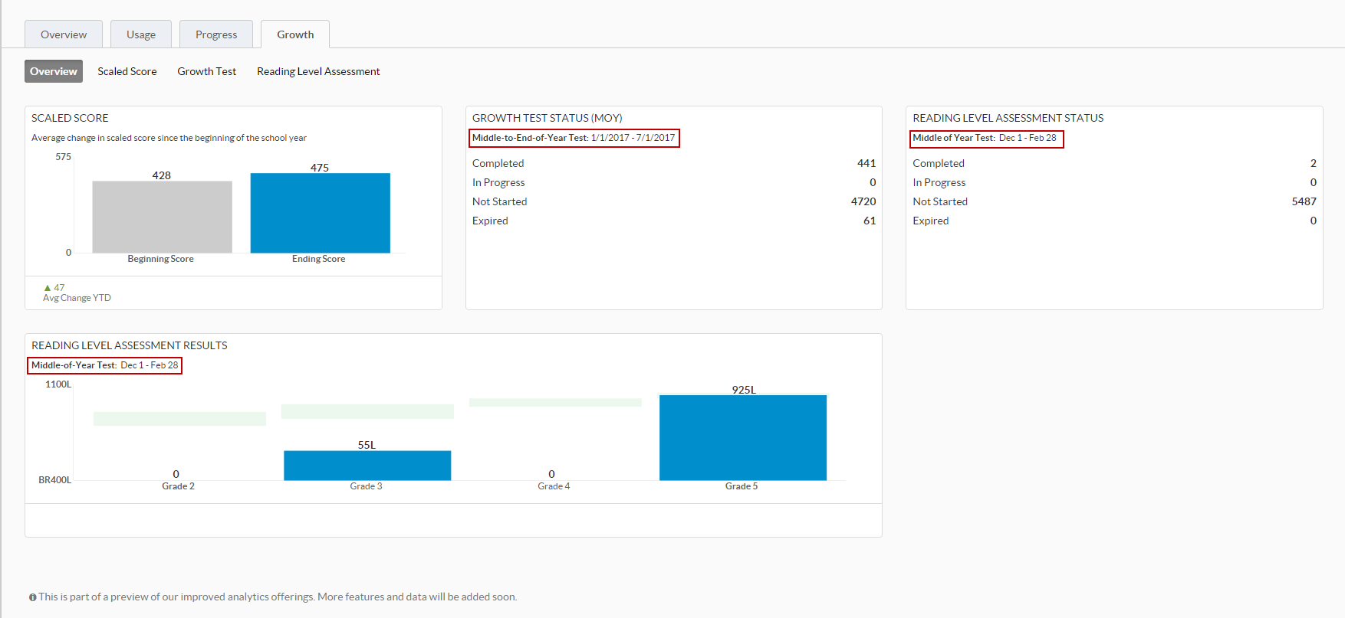Click the green Avg Change up-arrow icon
Image resolution: width=1345 pixels, height=618 pixels.
pyautogui.click(x=48, y=288)
